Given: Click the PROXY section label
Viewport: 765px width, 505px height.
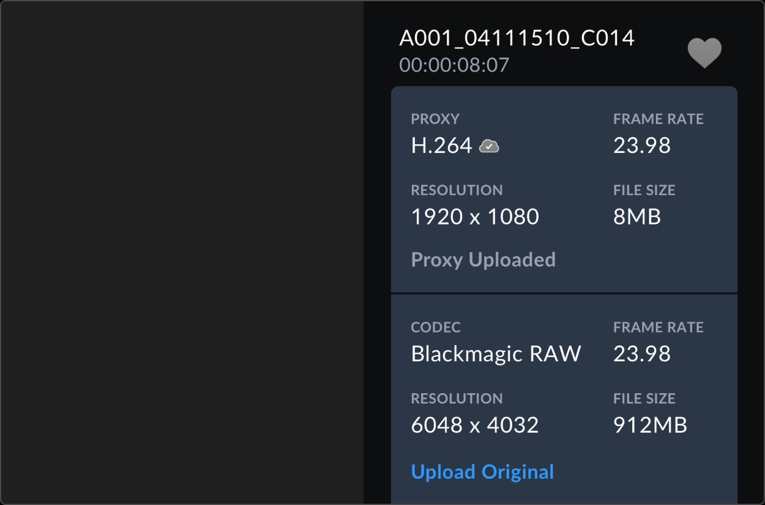Looking at the screenshot, I should (435, 119).
